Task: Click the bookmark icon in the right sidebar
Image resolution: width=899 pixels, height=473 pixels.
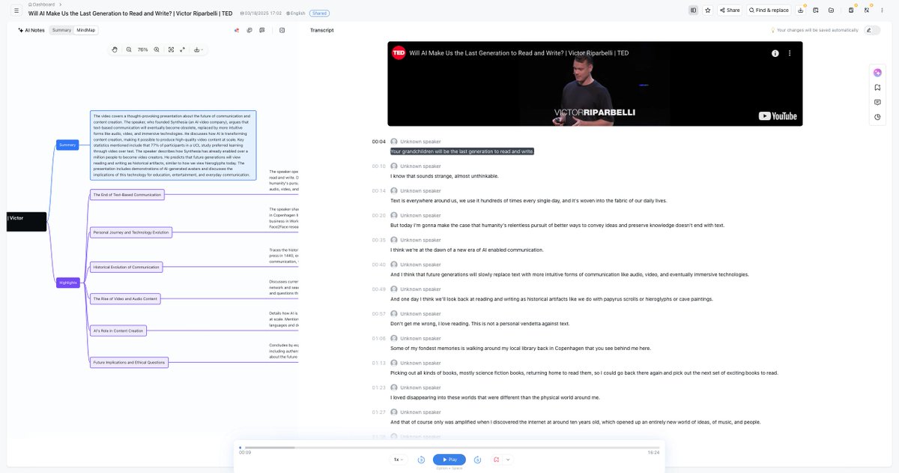Action: 877,87
